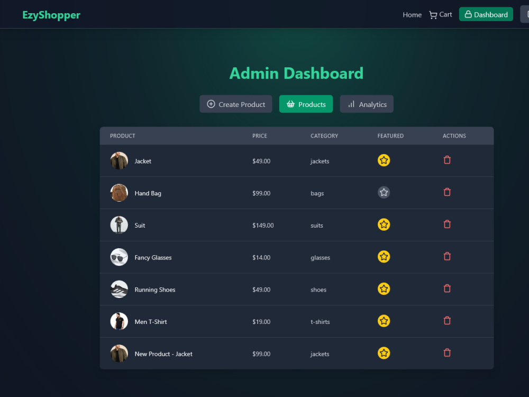The width and height of the screenshot is (529, 397).
Task: Toggle Running Shoes featured star
Action: [x=384, y=288]
